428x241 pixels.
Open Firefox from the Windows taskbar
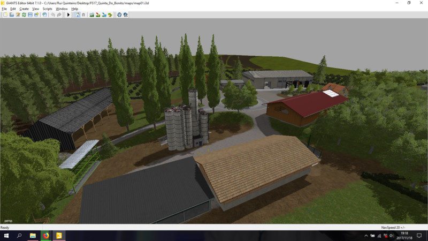coord(46,235)
